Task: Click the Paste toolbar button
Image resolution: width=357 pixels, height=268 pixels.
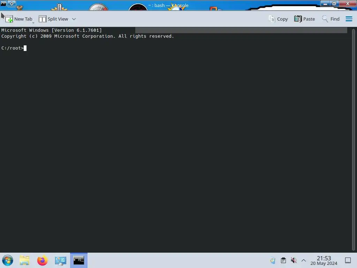Action: pyautogui.click(x=304, y=19)
